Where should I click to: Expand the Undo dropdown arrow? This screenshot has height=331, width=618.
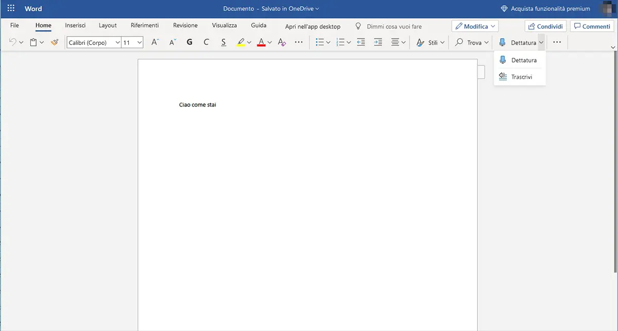[x=21, y=43]
